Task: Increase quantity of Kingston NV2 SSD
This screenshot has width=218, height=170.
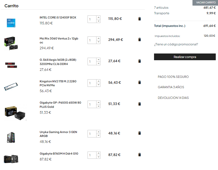Action: 98,81
